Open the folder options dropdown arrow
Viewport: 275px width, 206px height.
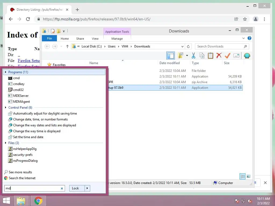(187, 56)
